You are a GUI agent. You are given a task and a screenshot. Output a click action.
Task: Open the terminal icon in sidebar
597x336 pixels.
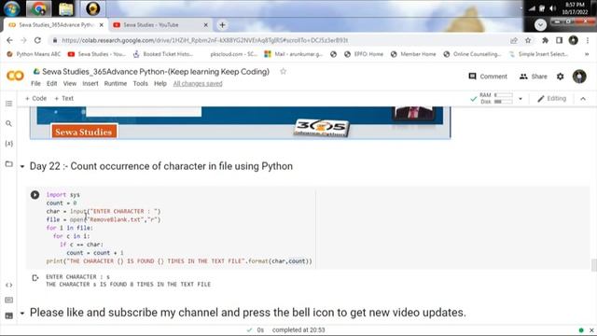8,315
